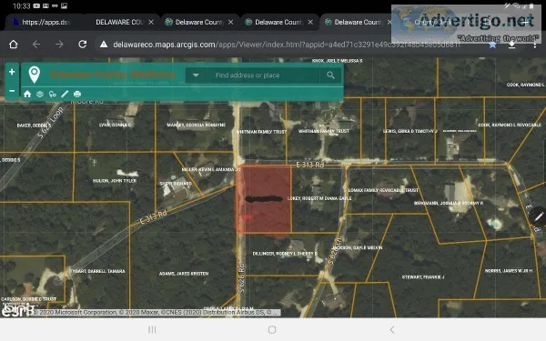The height and width of the screenshot is (341, 546).
Task: Zoom in with the map plus button
Action: (x=12, y=72)
